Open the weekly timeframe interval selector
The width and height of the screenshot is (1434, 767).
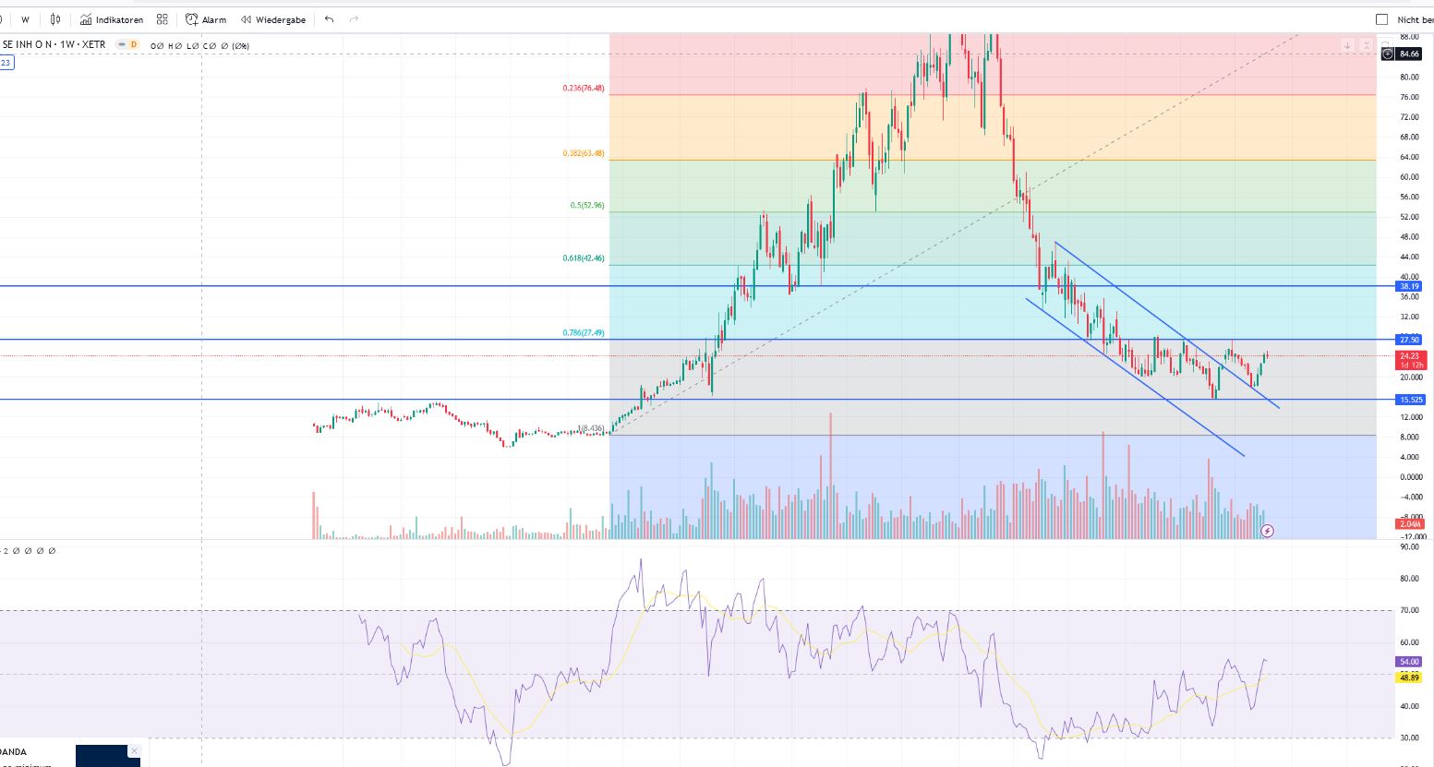coord(25,19)
